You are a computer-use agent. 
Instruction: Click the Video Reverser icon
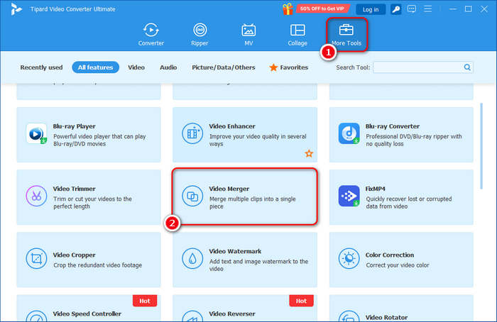[x=192, y=316]
